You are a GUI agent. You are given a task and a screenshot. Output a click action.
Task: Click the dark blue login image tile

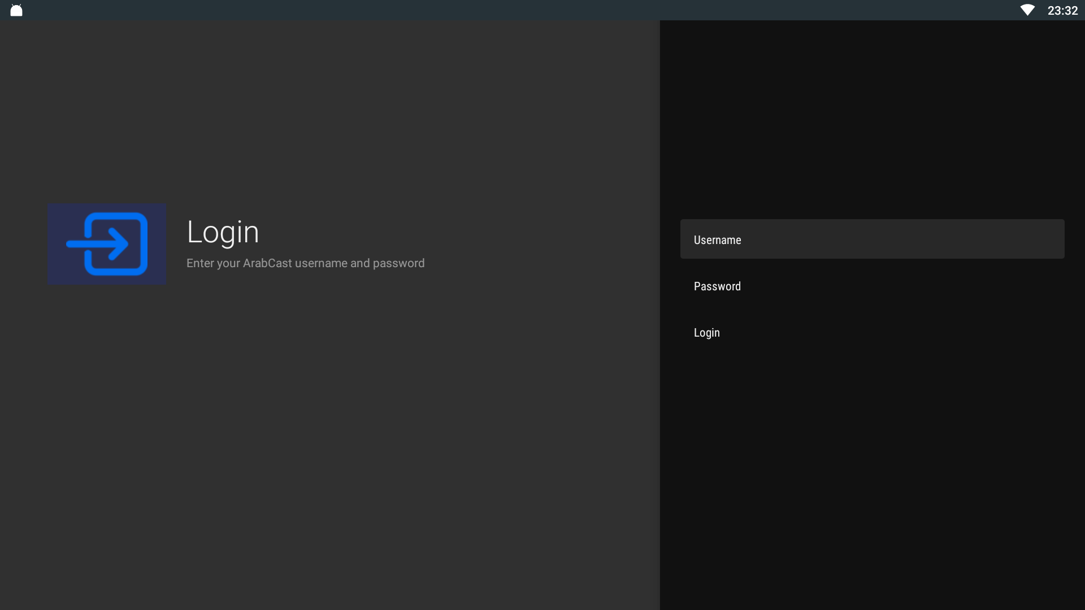coord(106,244)
